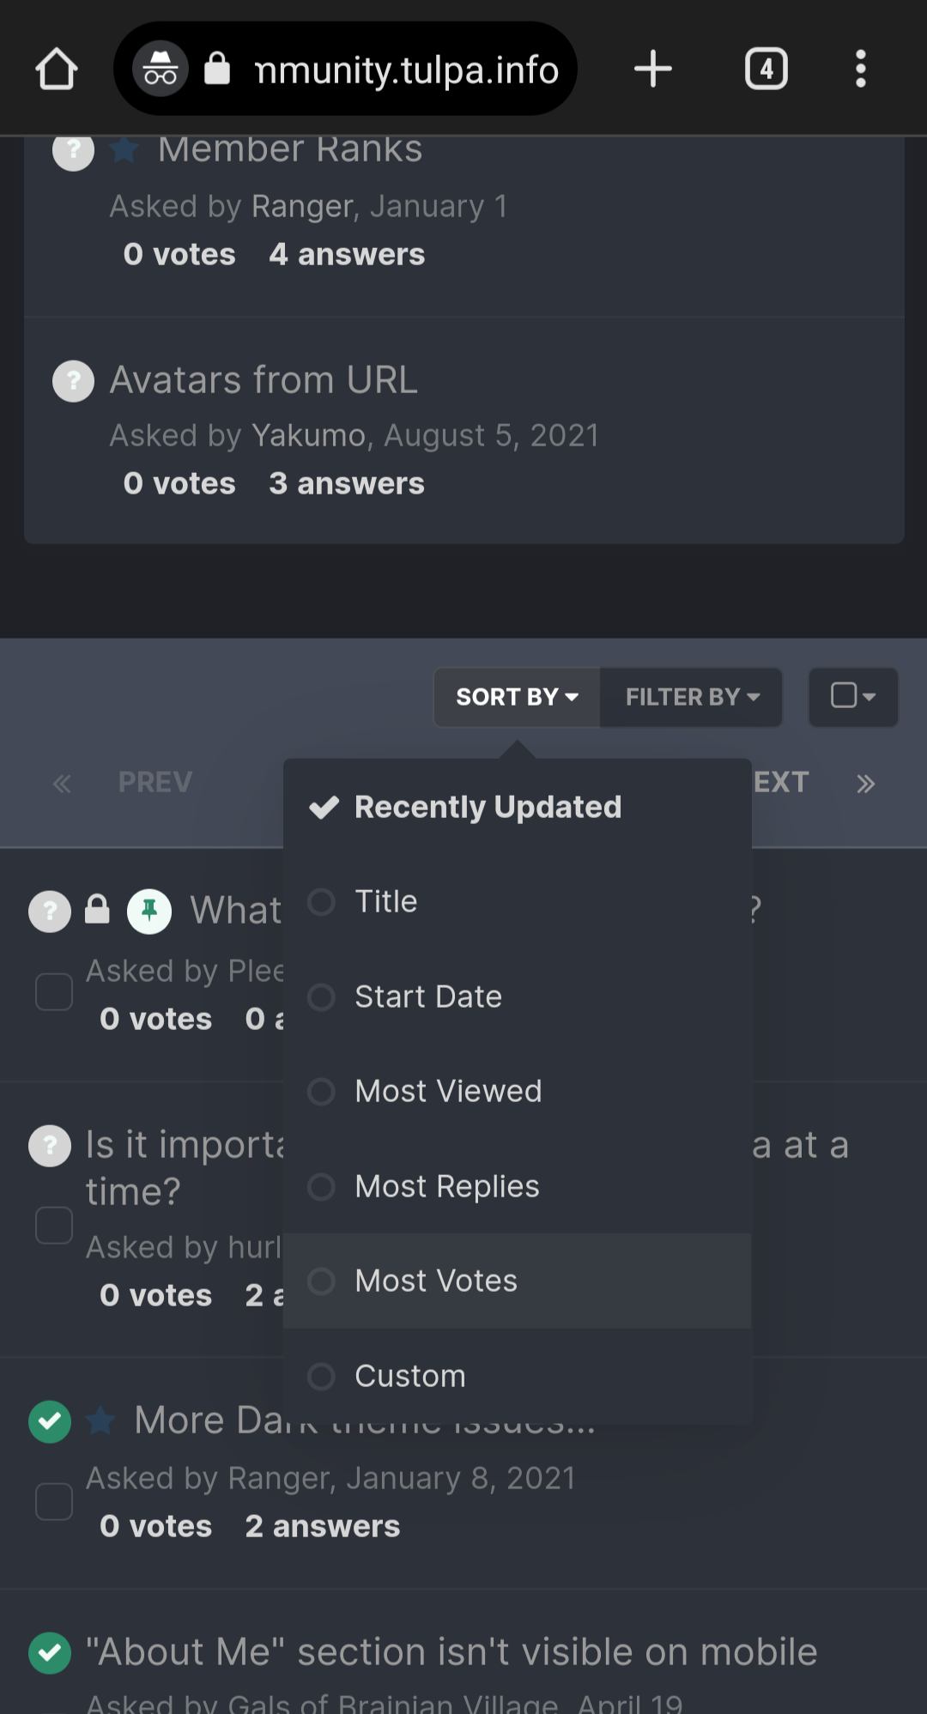Click the green pinned topic icon
This screenshot has width=927, height=1714.
pos(149,911)
